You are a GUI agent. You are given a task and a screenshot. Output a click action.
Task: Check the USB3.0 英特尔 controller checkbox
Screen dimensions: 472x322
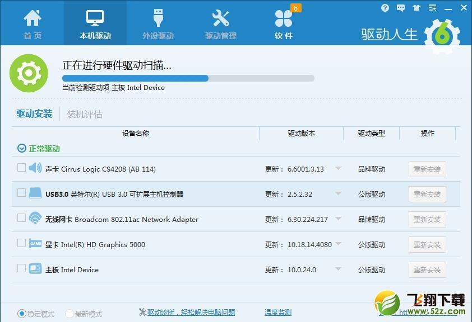pyautogui.click(x=21, y=192)
